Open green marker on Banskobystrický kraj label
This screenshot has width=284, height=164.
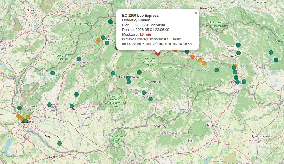tap(144, 93)
